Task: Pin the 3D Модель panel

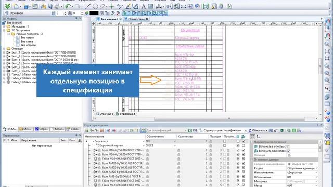Action: click(76, 19)
